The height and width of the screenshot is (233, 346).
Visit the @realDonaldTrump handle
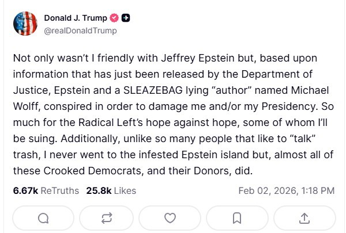pyautogui.click(x=80, y=30)
